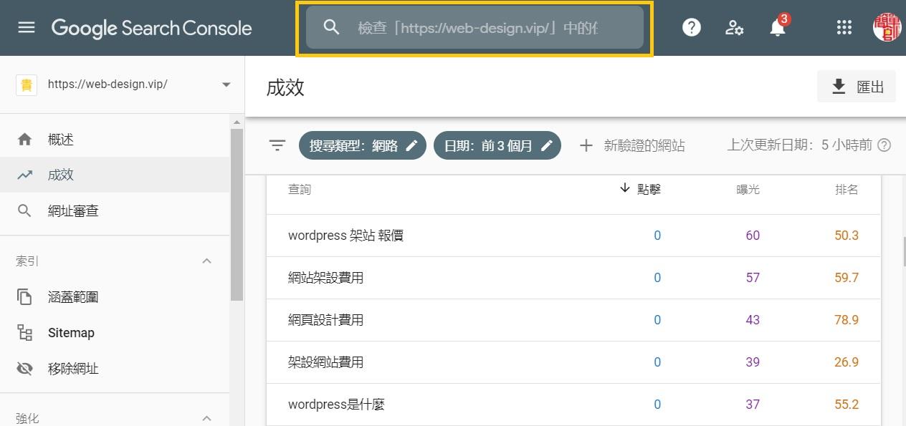Collapse the 索引 section
The width and height of the screenshot is (906, 426).
(206, 261)
